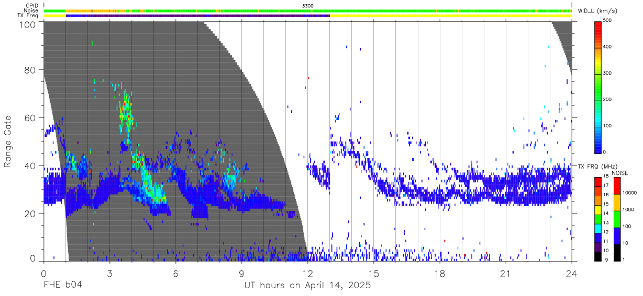Click the red 18 MHz frequency swatch
643x296 pixels.
pyautogui.click(x=597, y=181)
